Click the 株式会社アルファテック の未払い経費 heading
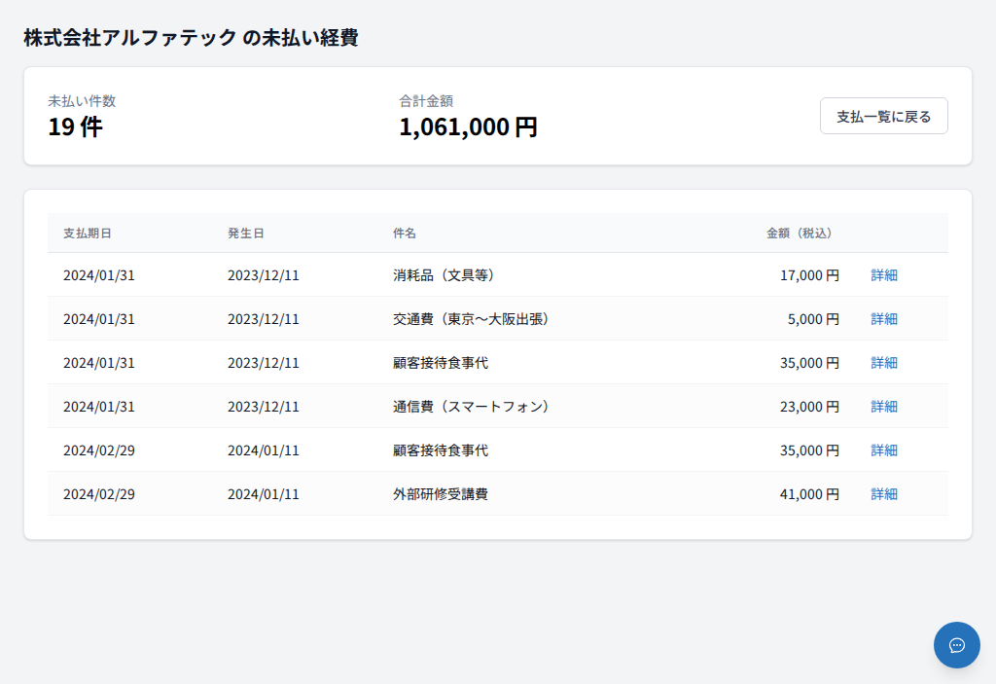The height and width of the screenshot is (684, 996). 191,38
